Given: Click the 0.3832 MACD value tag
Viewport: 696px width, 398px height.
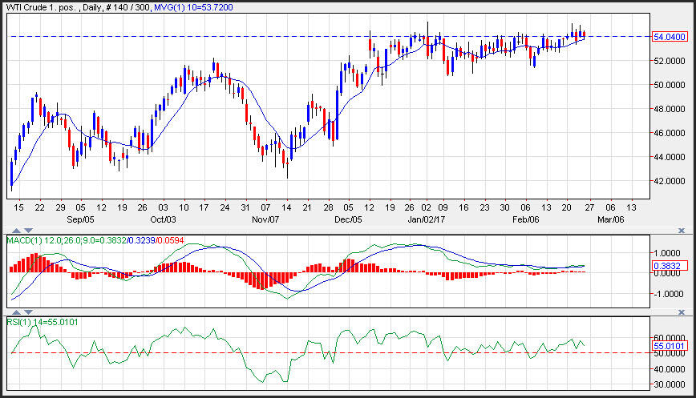Looking at the screenshot, I should coord(668,265).
